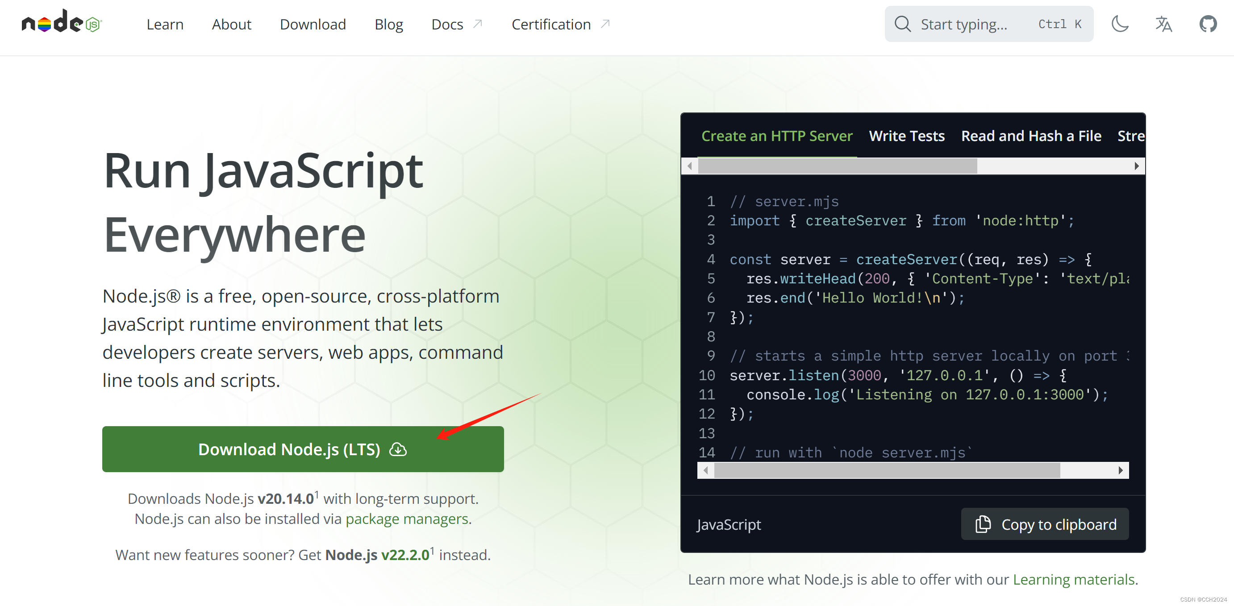Select Create an HTTP Server tab
This screenshot has width=1234, height=606.
tap(777, 136)
